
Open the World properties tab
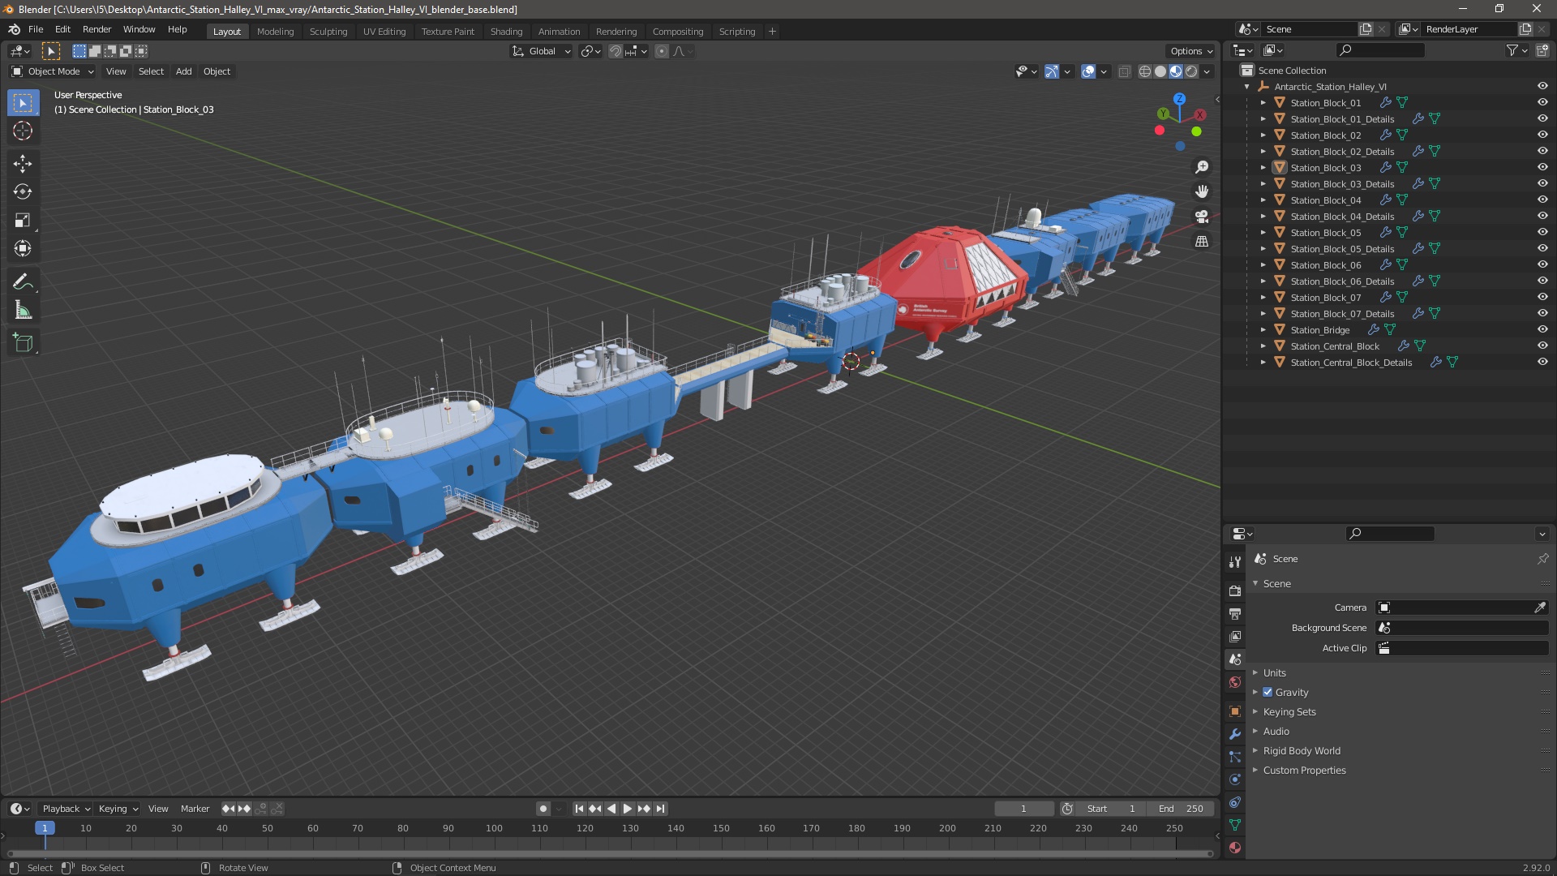point(1235,682)
